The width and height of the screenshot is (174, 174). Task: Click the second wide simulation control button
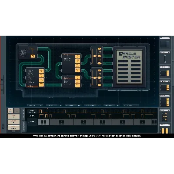coord(13,122)
